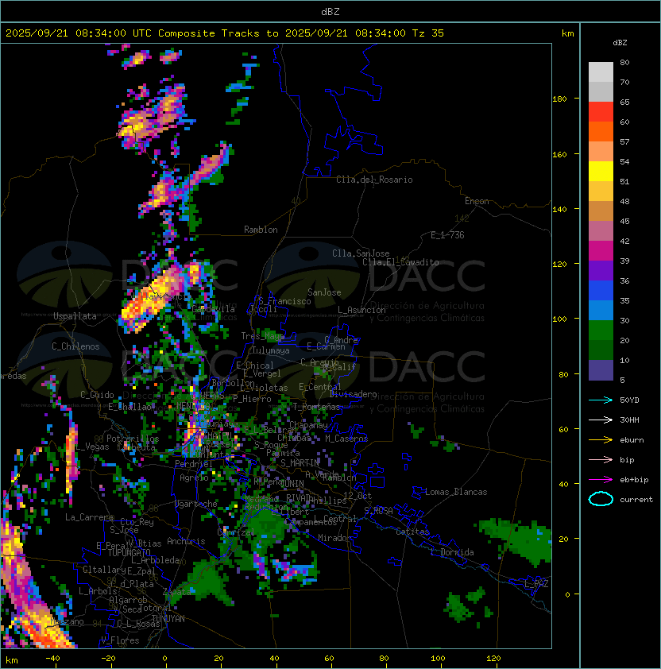Select the yellow eburn arrow legend symbol
Viewport: 661px width, 669px height.
[x=601, y=440]
